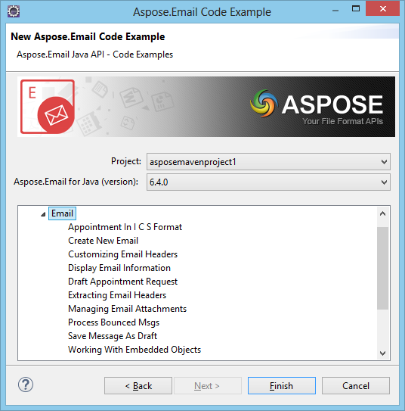This screenshot has height=411, width=405.
Task: Select Customizing Email Headers example
Action: tap(122, 254)
